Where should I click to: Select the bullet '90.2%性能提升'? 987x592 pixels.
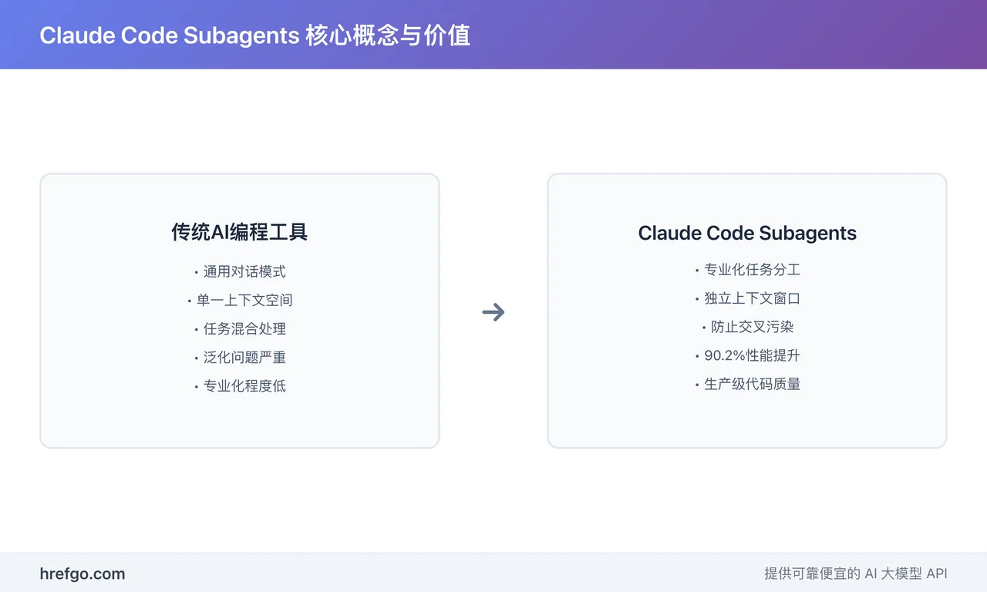click(x=747, y=355)
